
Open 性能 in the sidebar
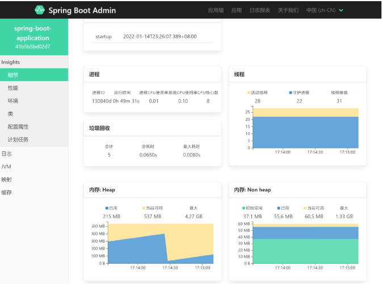(34, 88)
